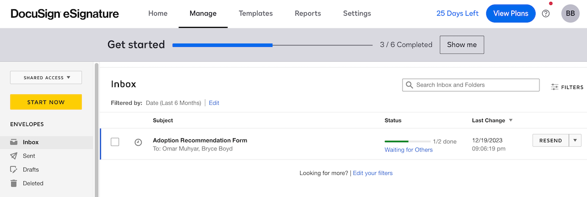Click the BB user avatar
This screenshot has width=587, height=197.
pyautogui.click(x=570, y=14)
